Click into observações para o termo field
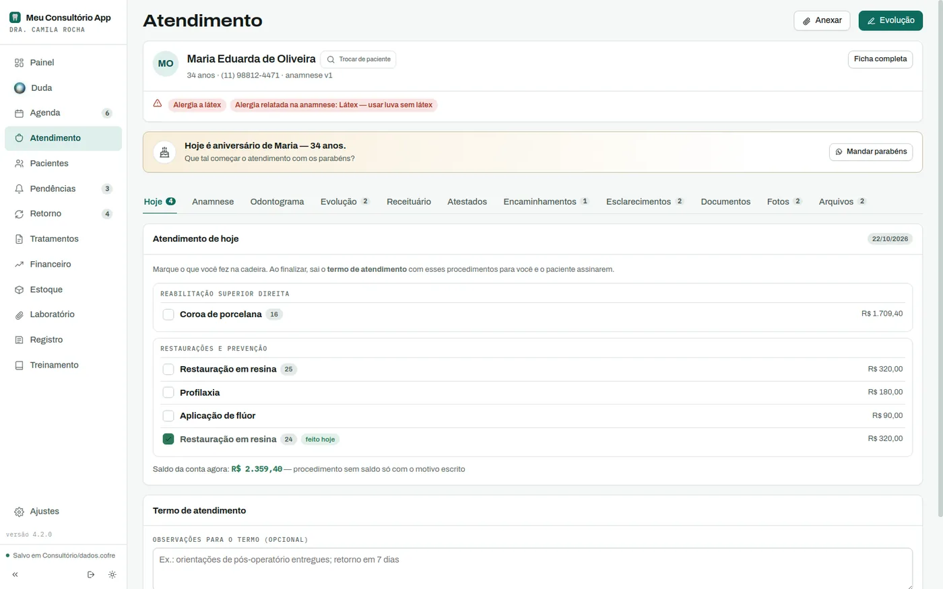Viewport: 943px width, 589px height. coord(532,569)
